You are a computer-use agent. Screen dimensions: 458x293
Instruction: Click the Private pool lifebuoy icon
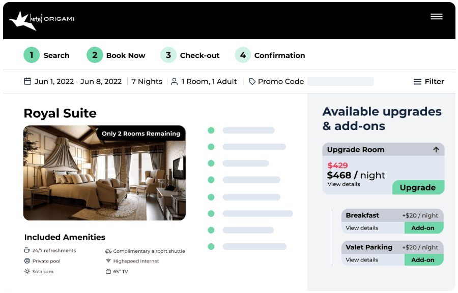(x=27, y=261)
